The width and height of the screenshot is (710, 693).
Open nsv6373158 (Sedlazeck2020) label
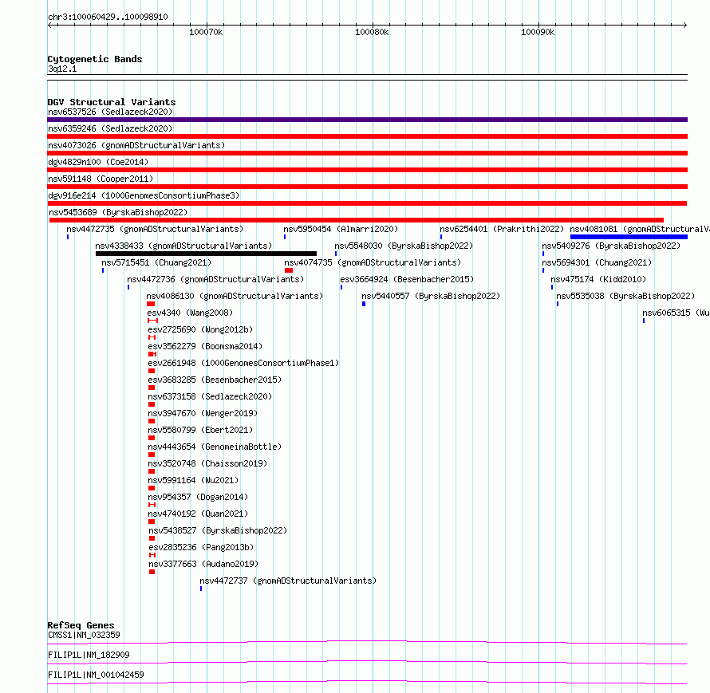(x=210, y=396)
